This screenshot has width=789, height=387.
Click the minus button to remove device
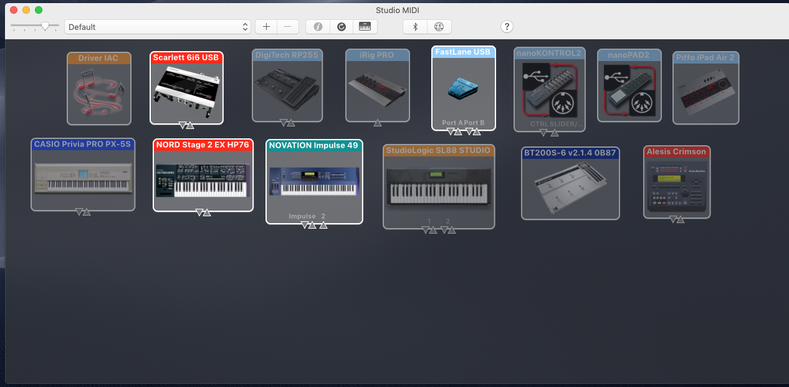[x=287, y=27]
